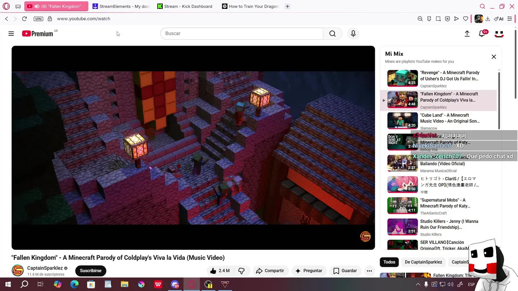Dislike the video

[241, 271]
